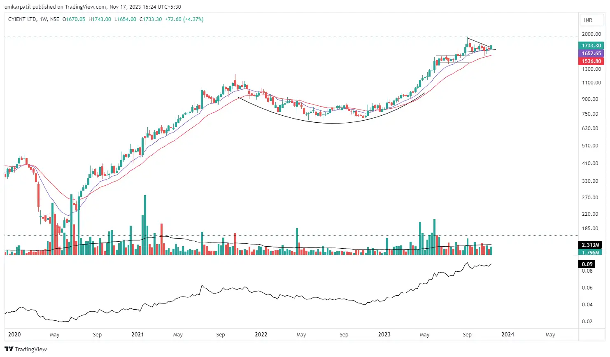
Task: Click the 1.796M volume average label
Action: tap(591, 252)
